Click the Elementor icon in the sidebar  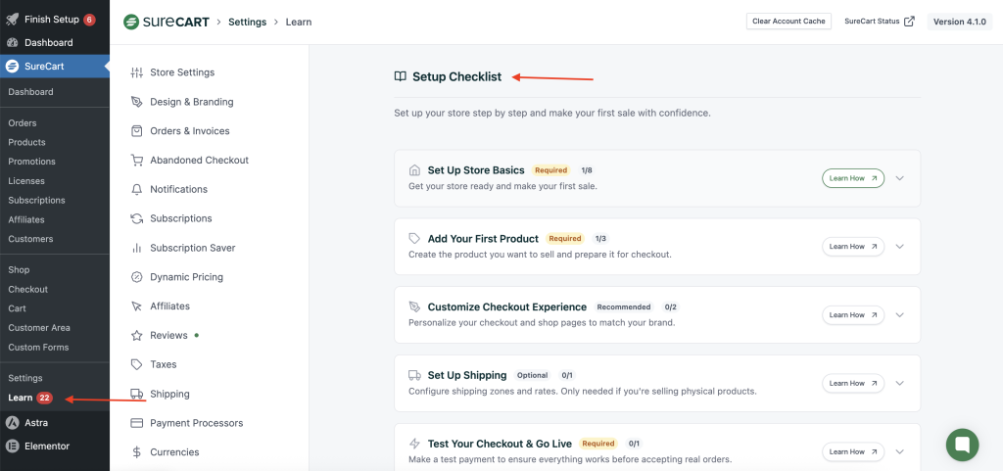12,447
